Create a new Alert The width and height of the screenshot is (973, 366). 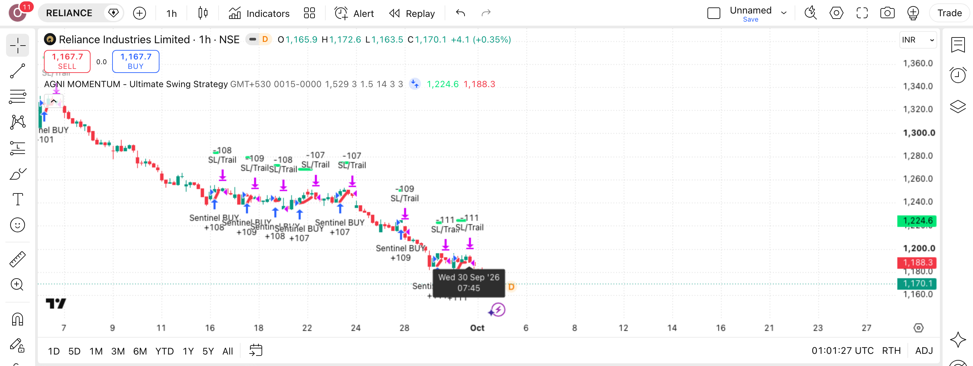point(354,13)
